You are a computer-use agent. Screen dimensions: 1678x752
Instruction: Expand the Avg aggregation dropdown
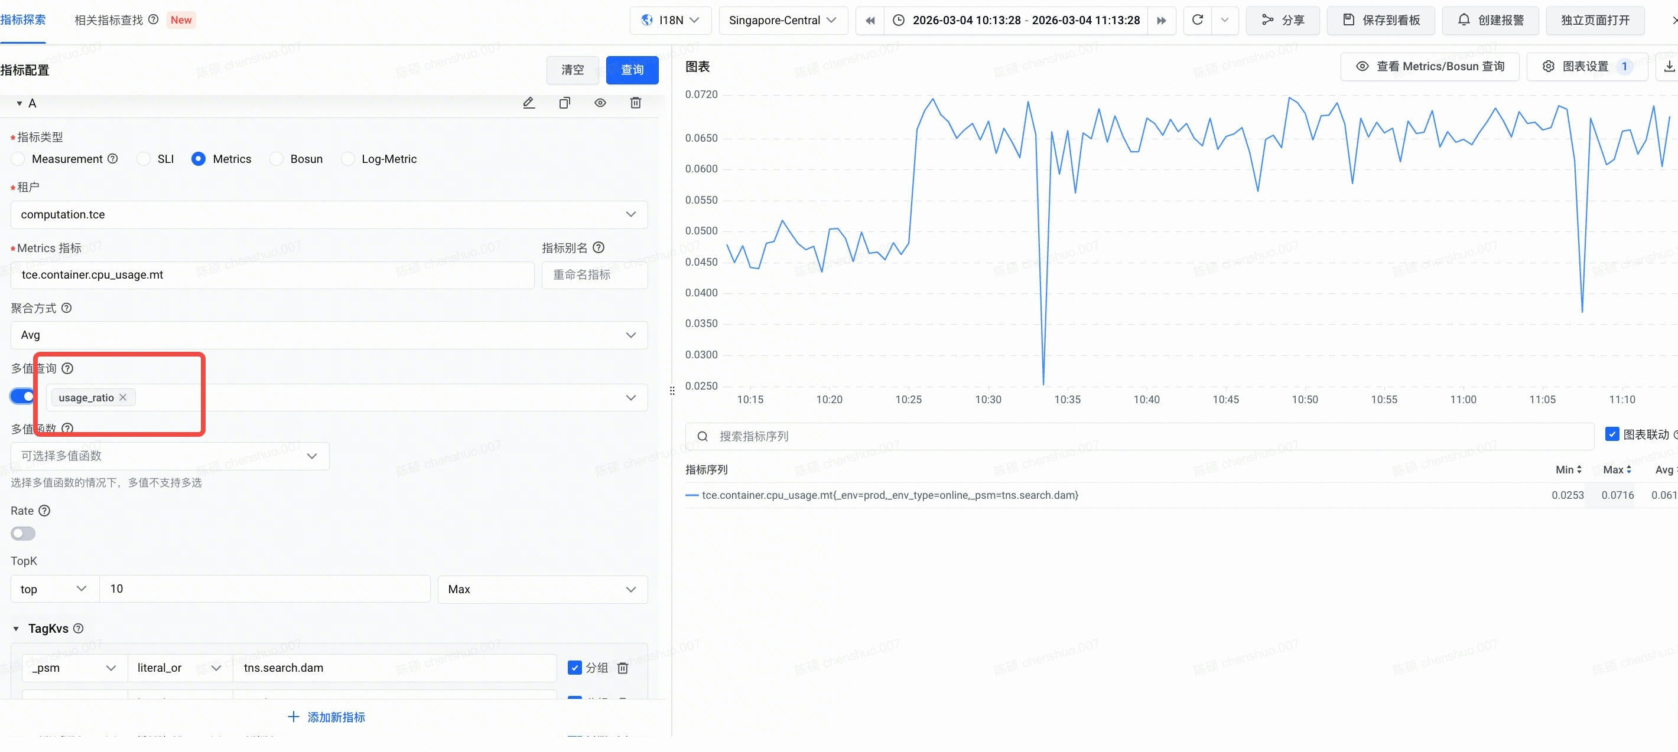tap(329, 335)
